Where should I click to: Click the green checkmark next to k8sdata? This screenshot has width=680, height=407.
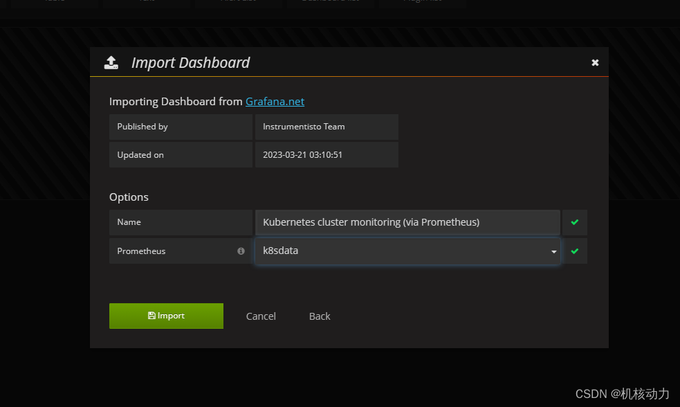pyautogui.click(x=575, y=251)
